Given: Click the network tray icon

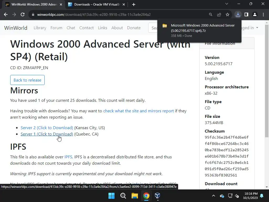Looking at the screenshot, I should pos(230,196).
